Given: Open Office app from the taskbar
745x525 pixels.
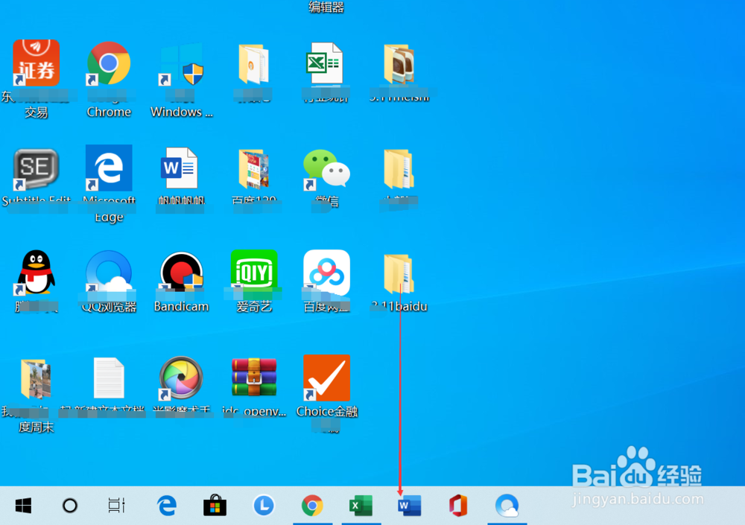Looking at the screenshot, I should [458, 506].
